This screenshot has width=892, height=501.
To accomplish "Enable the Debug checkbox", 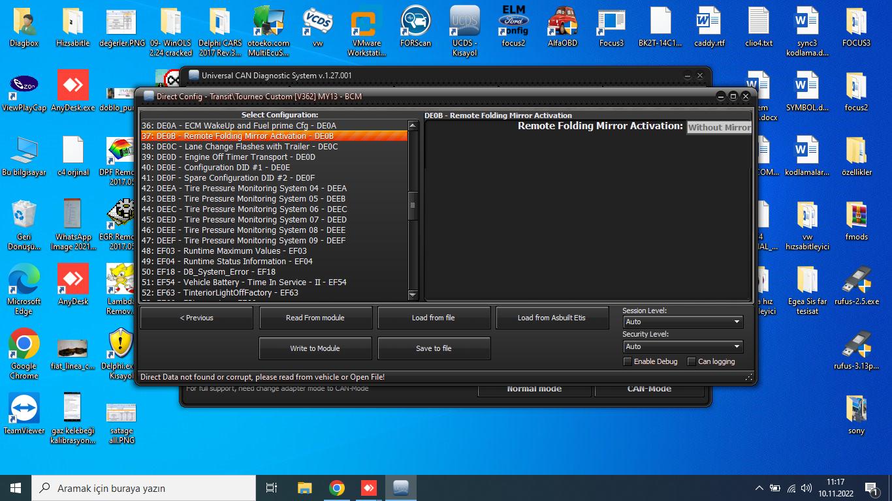I will 628,361.
